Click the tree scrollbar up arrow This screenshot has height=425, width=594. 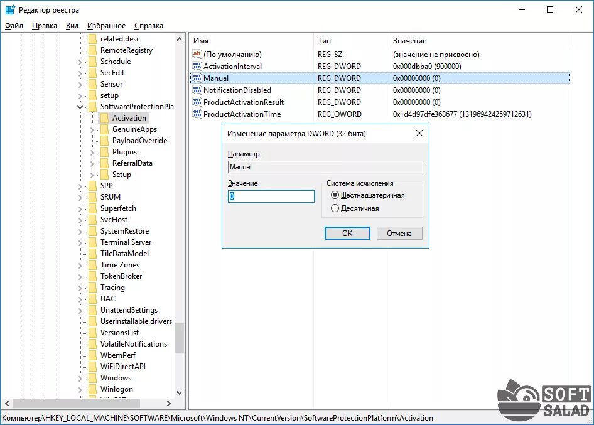coord(180,39)
